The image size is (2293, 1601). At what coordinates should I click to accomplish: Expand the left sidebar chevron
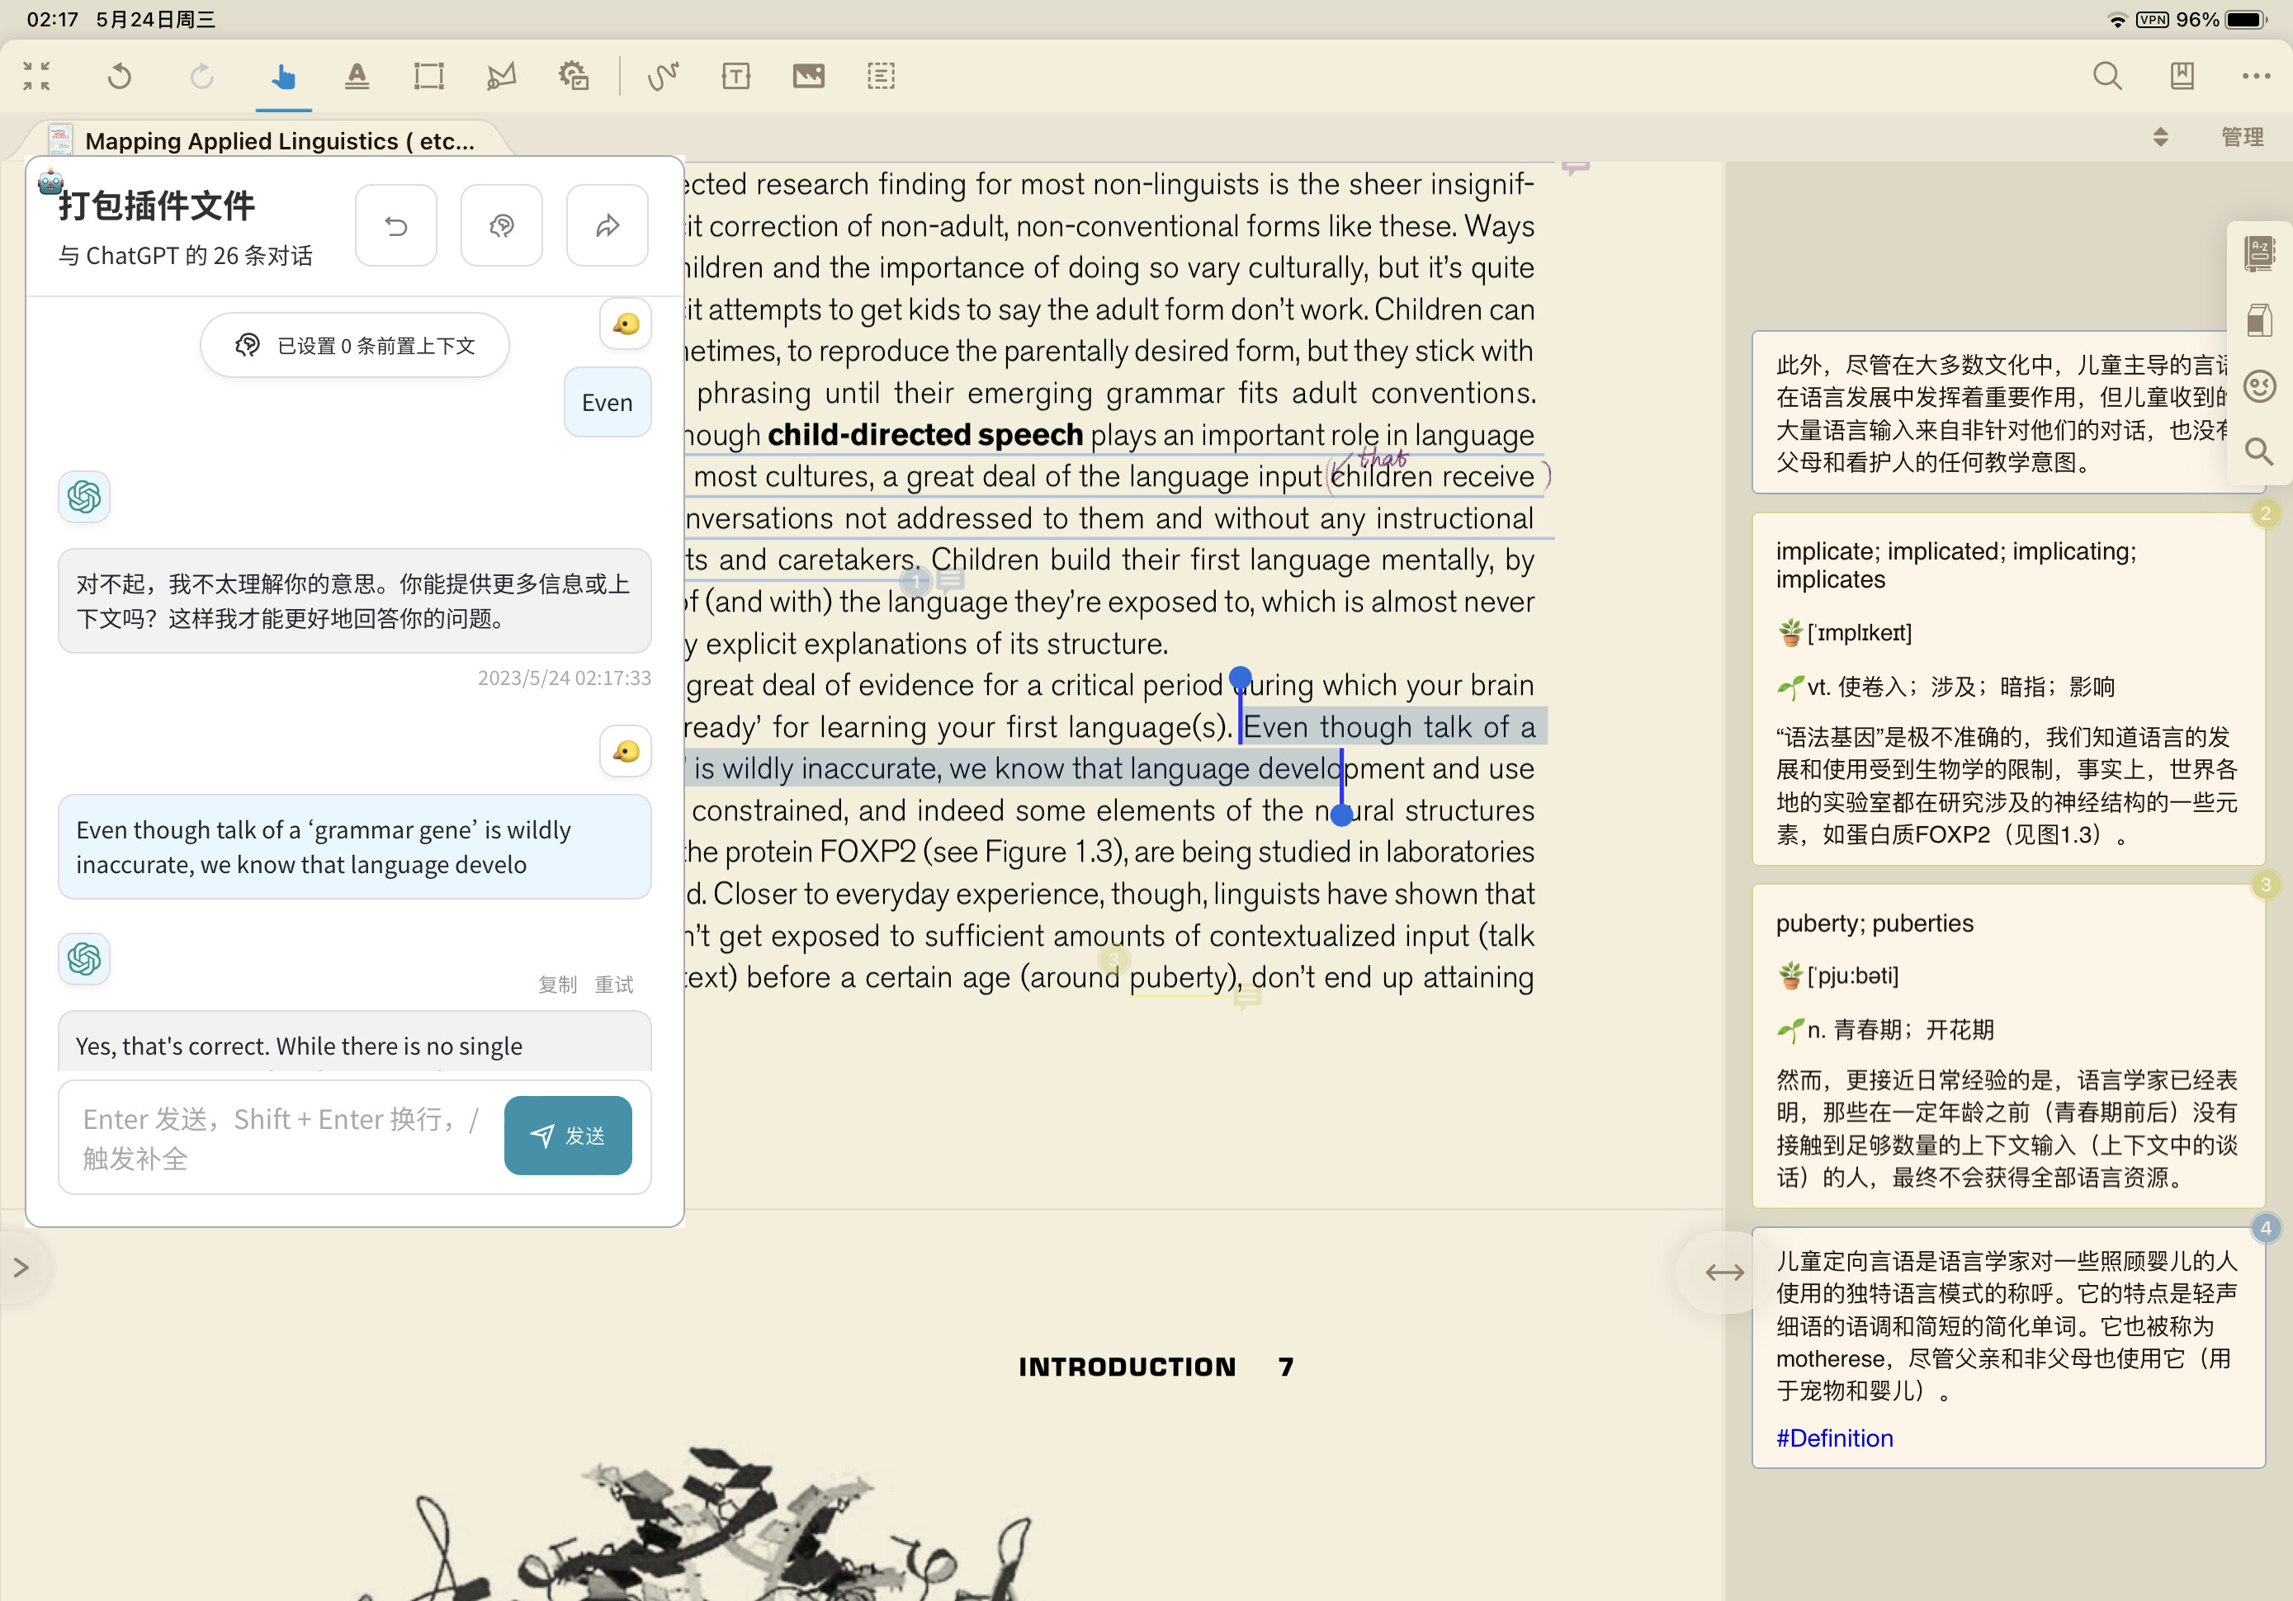[21, 1268]
